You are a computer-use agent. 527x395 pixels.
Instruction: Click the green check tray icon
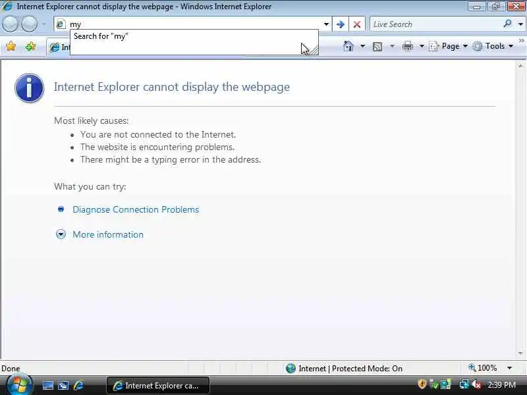click(434, 384)
